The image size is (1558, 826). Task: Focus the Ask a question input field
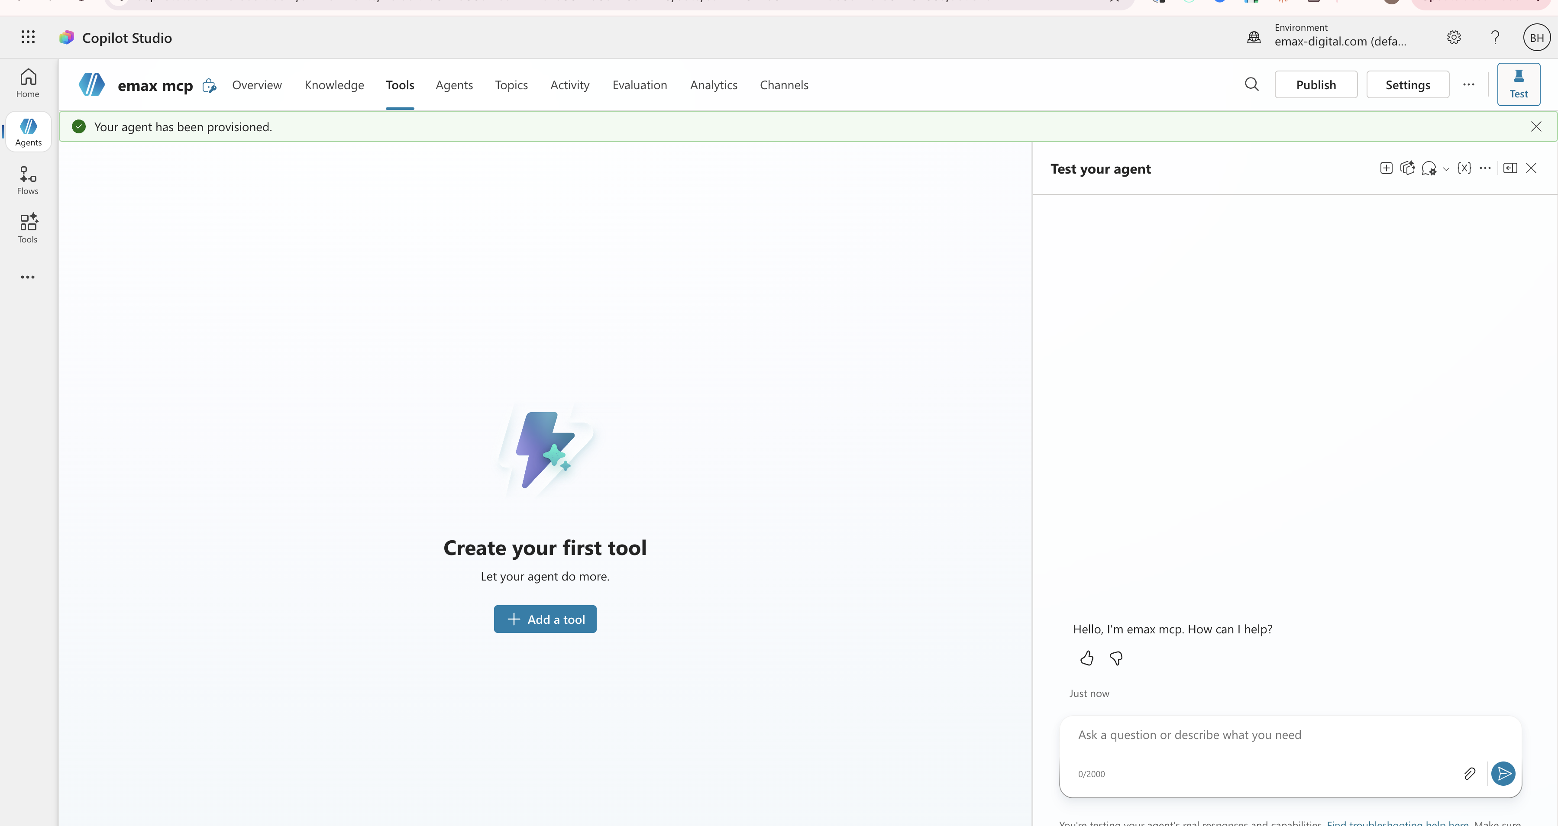click(1290, 735)
